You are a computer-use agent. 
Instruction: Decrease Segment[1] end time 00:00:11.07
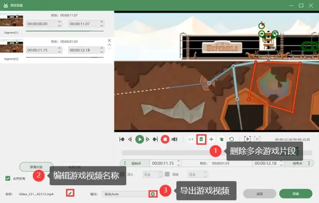pyautogui.click(x=101, y=26)
